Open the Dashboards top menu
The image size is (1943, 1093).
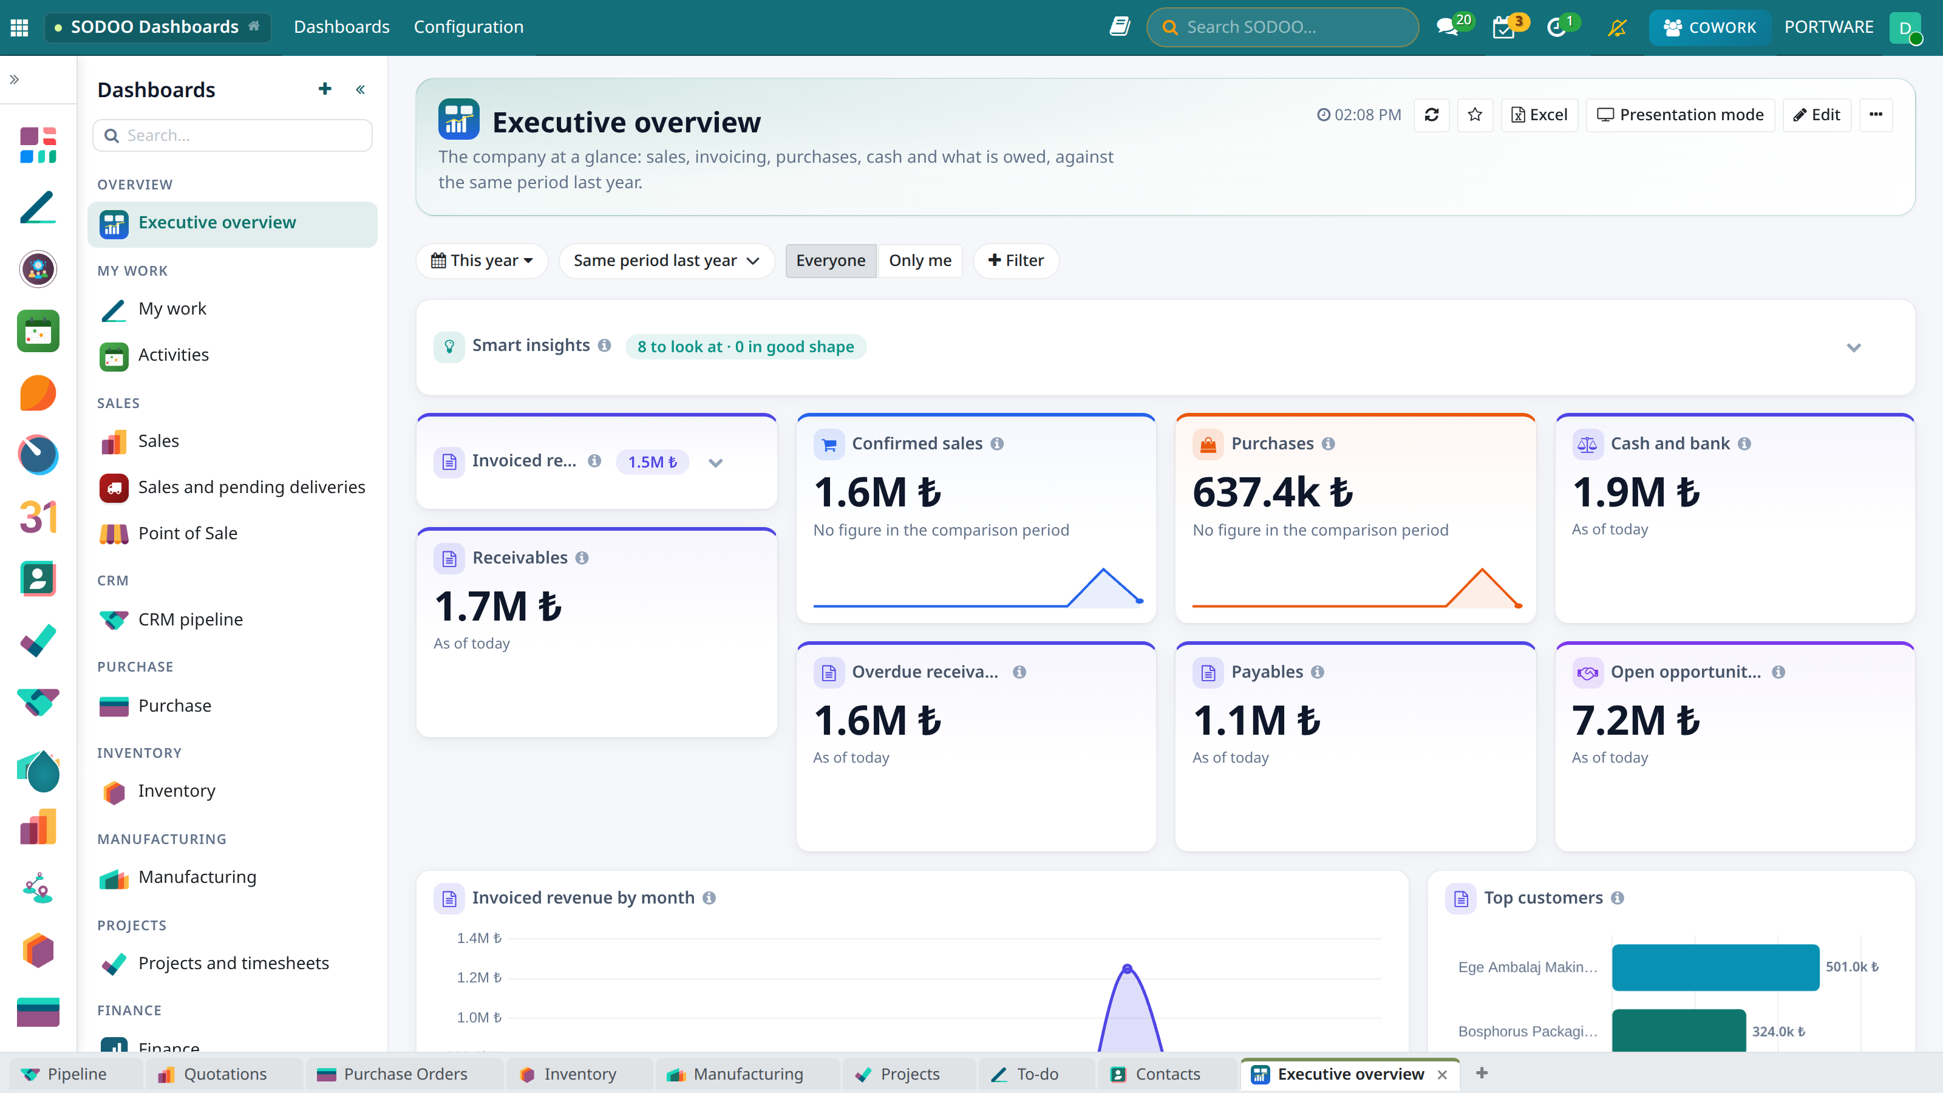(342, 27)
